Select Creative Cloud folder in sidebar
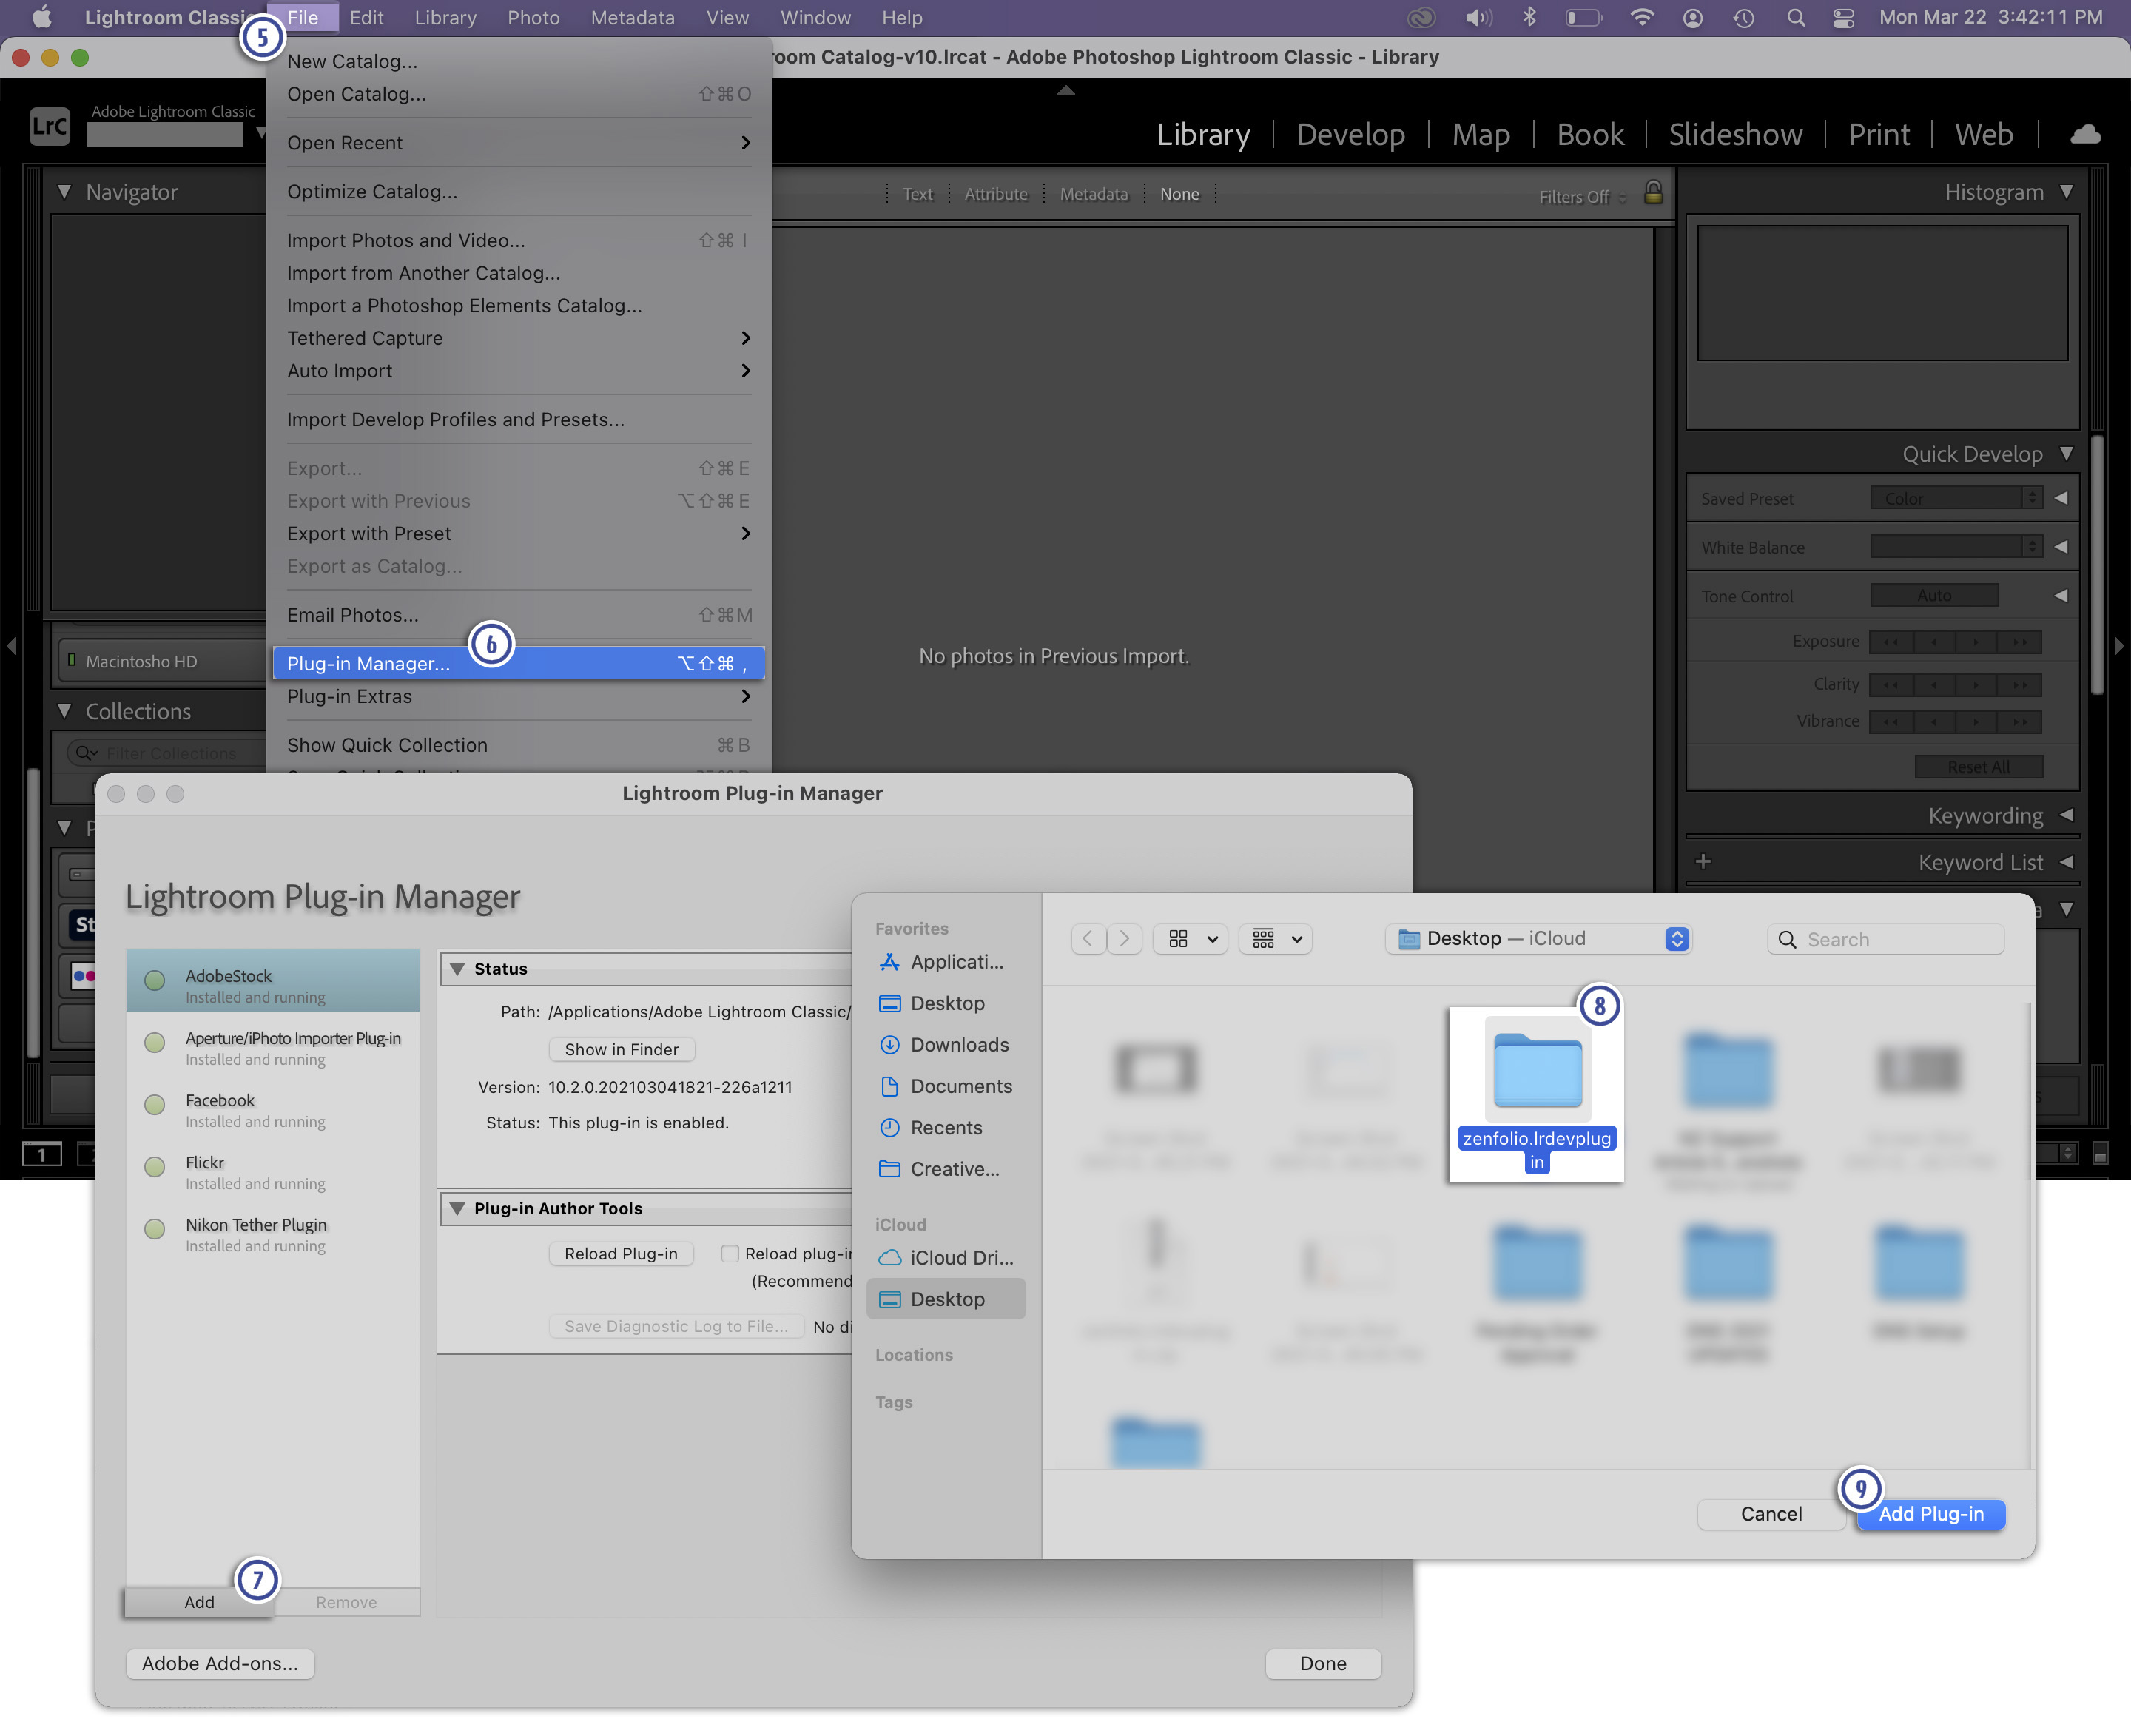The height and width of the screenshot is (1736, 2131). [946, 1169]
